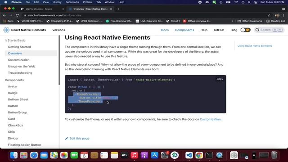Click Spotlight search icon in menu bar
288x162 pixels.
pyautogui.click(x=249, y=2)
